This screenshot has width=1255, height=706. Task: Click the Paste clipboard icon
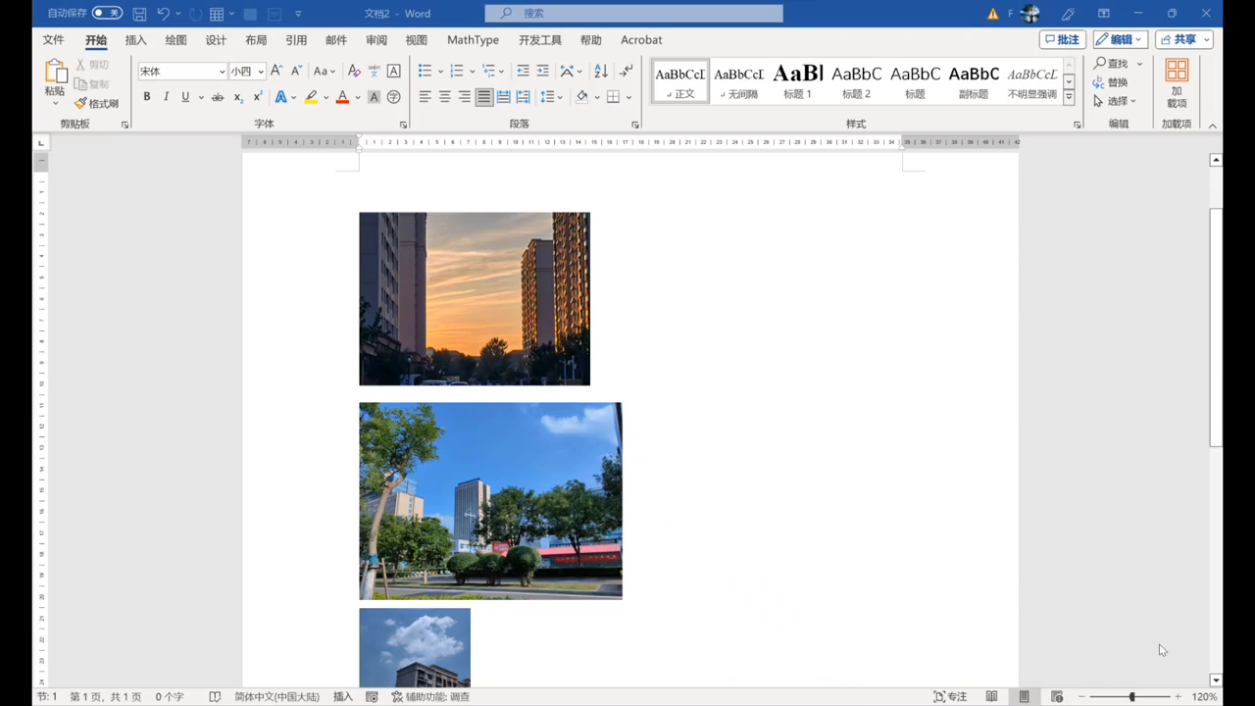coord(55,72)
